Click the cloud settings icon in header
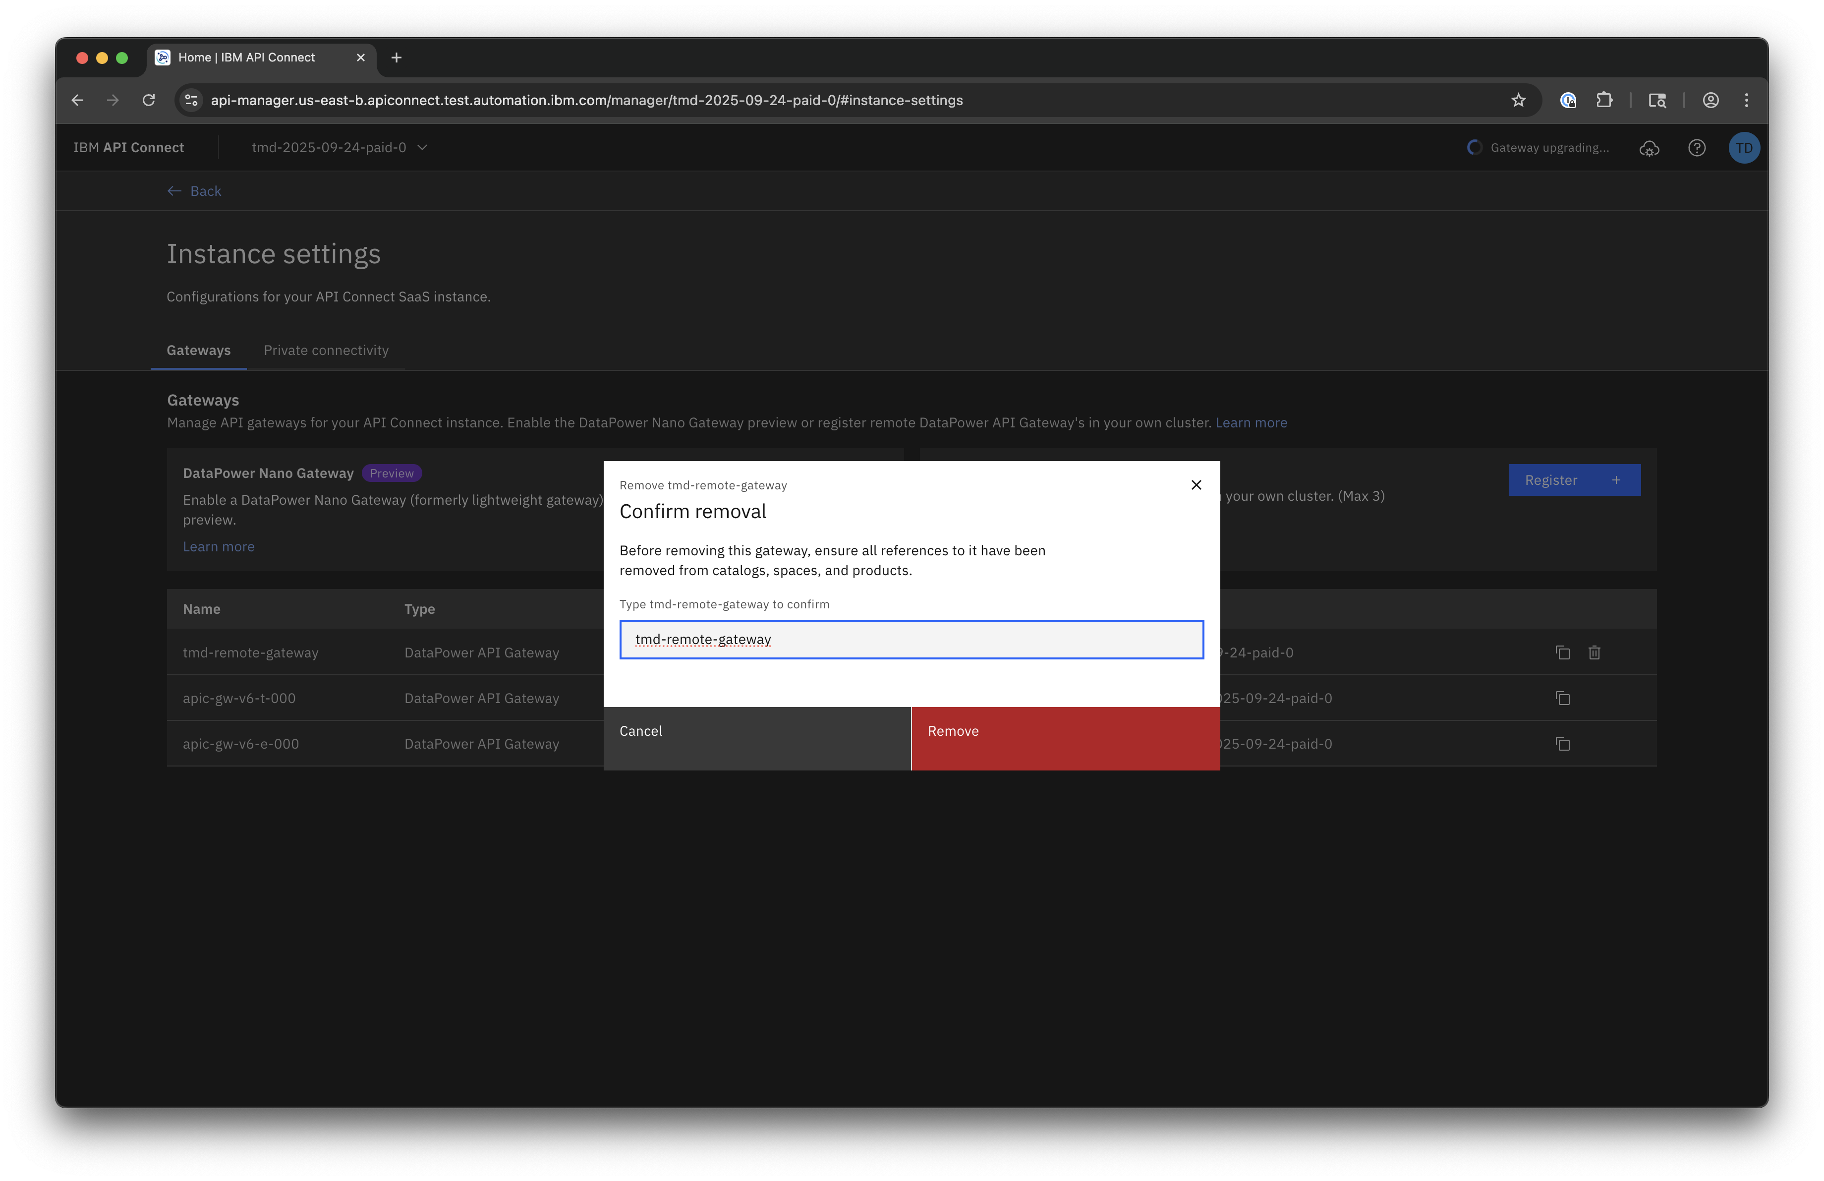 point(1649,148)
